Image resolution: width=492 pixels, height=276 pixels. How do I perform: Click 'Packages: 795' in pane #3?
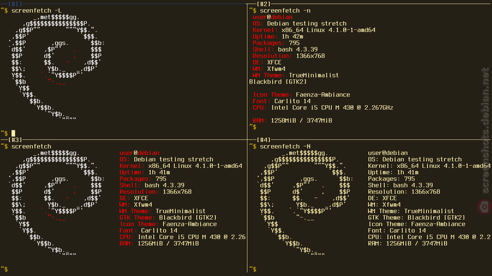(x=143, y=179)
